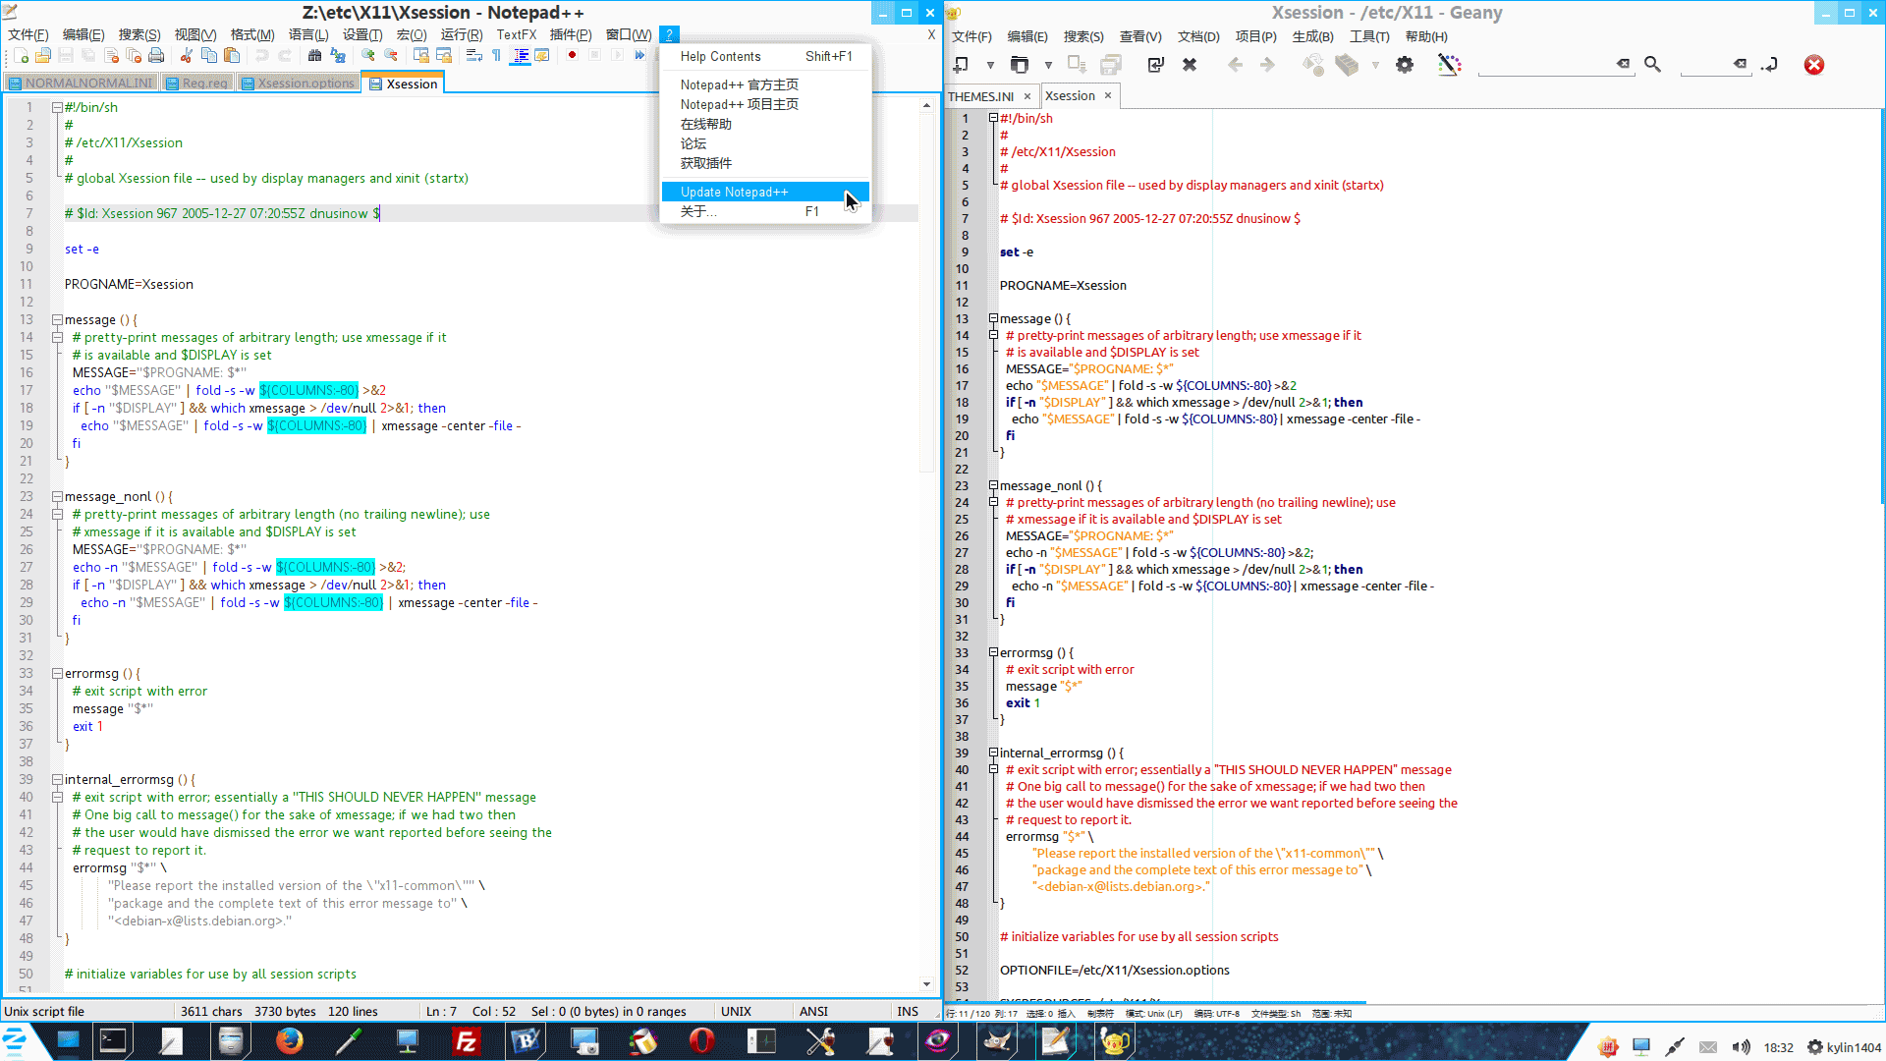Viewport: 1886px width, 1061px height.
Task: Click Open file icon in Notepad++ toolbar
Action: (43, 56)
